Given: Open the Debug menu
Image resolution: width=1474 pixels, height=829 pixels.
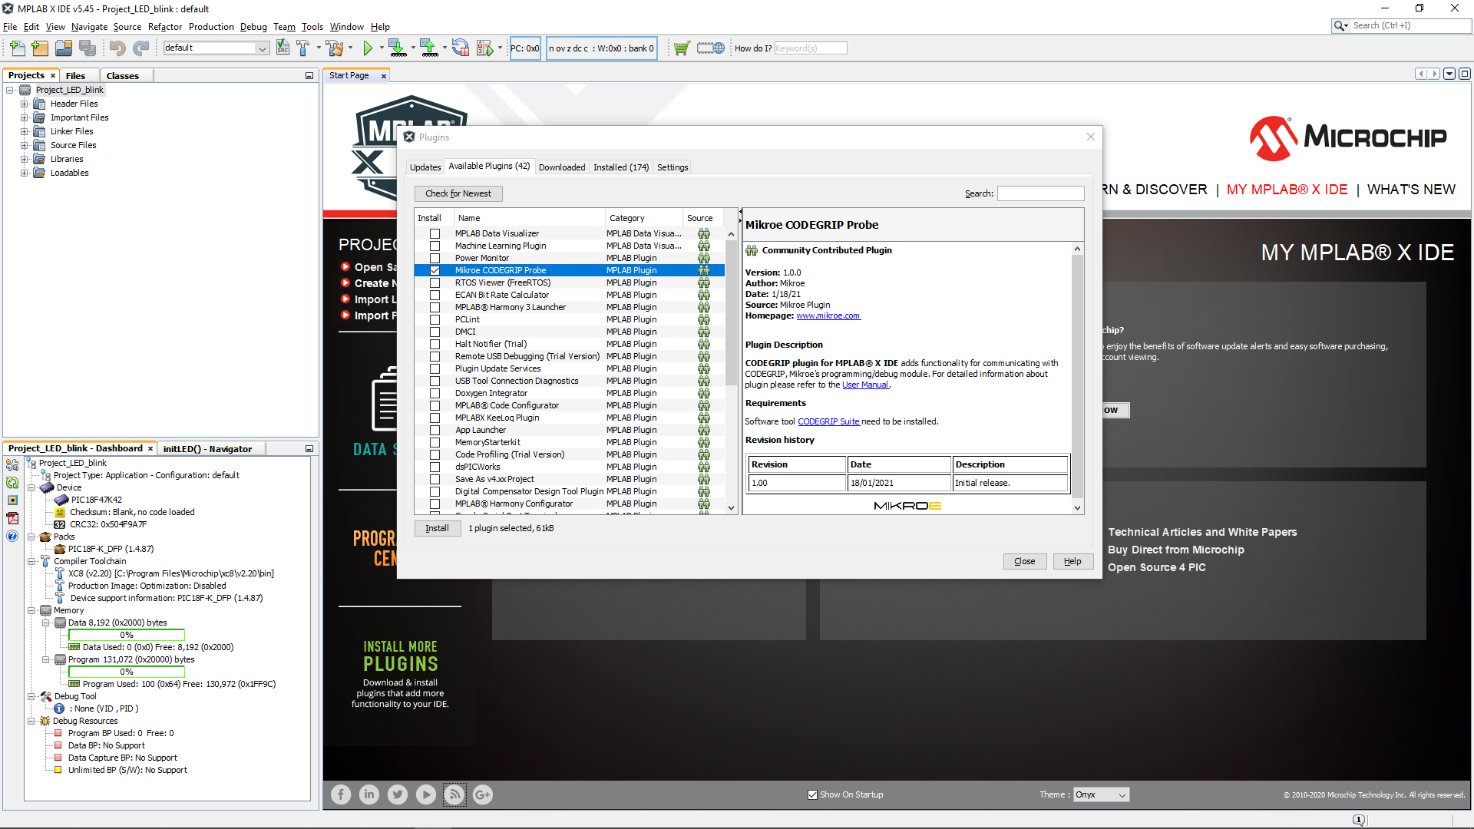Looking at the screenshot, I should 253,27.
